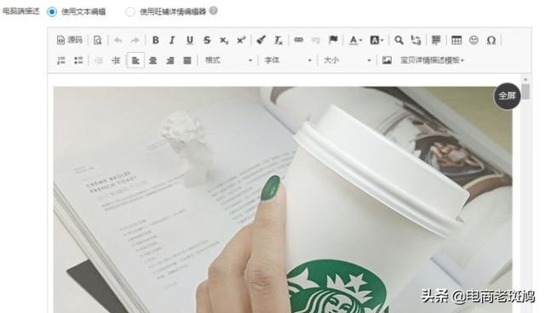Insert an image using picture icon

(387, 60)
